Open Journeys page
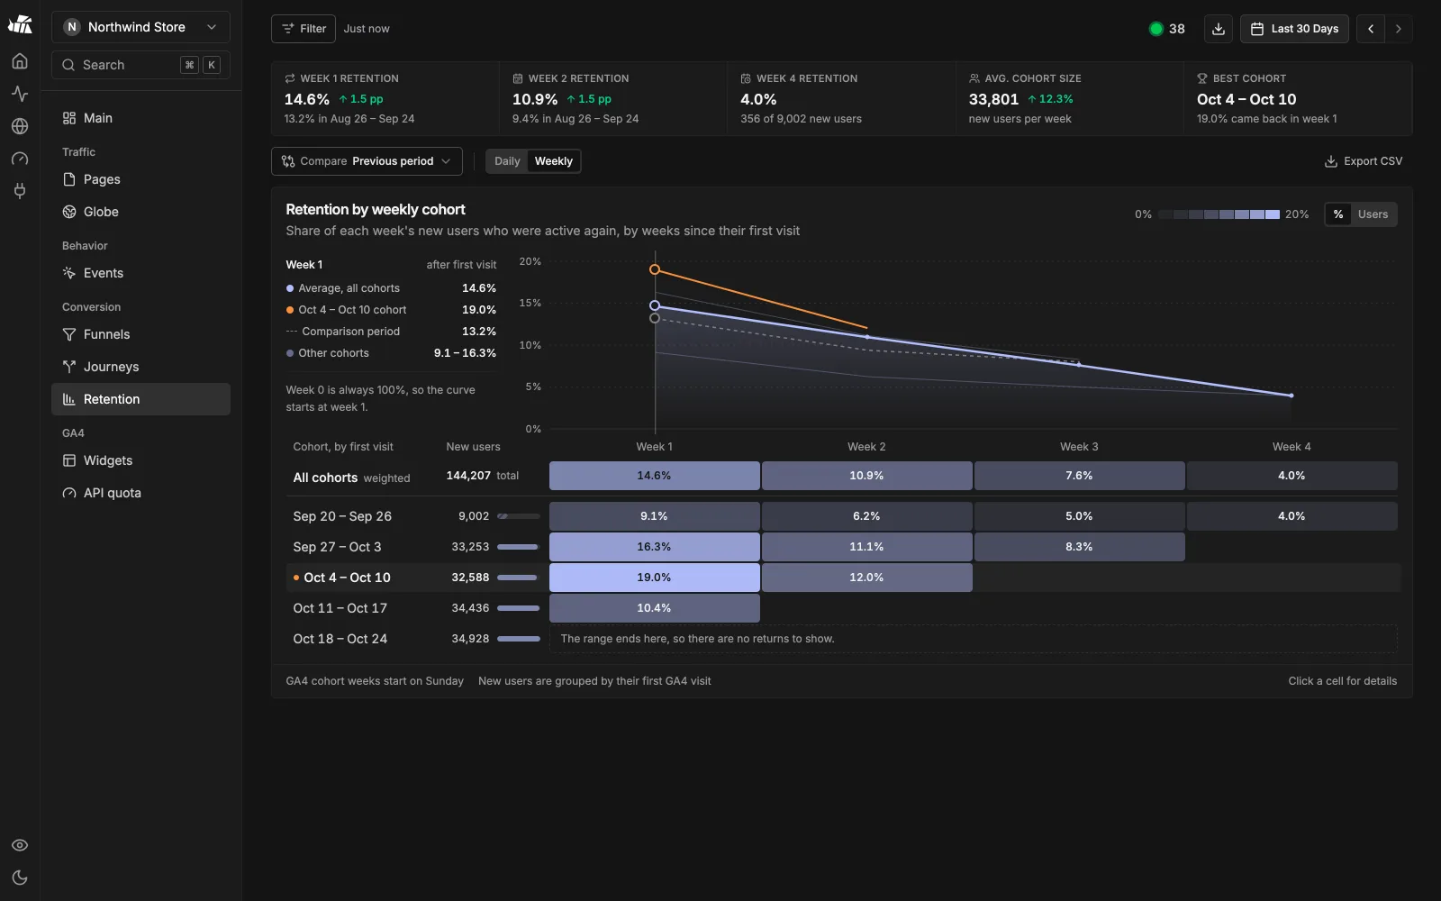1441x901 pixels. click(140, 367)
